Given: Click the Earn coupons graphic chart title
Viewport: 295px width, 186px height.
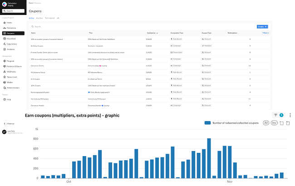Looking at the screenshot, I should click(72, 116).
